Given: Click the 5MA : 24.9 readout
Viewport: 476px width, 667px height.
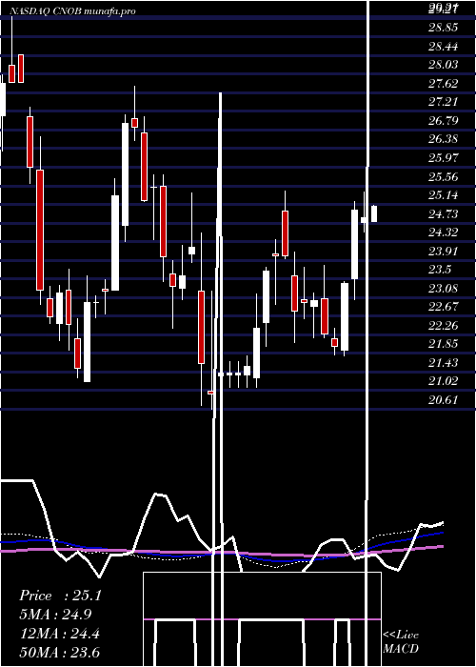Looking at the screenshot, I should click(x=55, y=615).
